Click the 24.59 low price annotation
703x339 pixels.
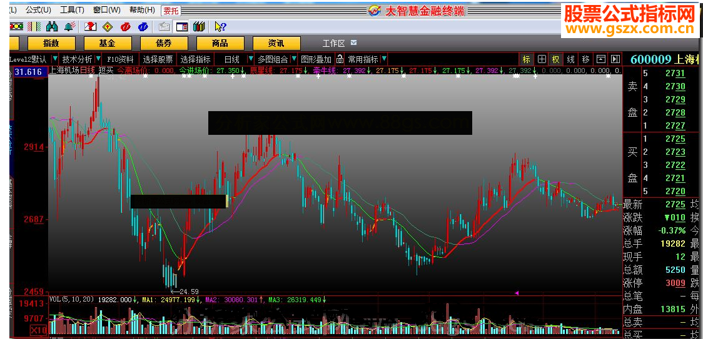coord(189,291)
